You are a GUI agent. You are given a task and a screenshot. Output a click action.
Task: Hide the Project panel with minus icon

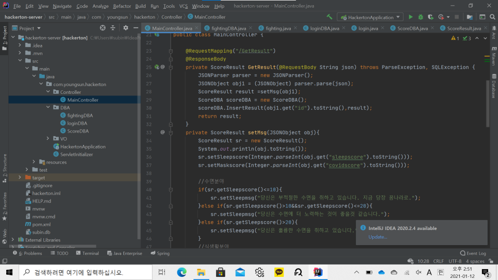(136, 28)
